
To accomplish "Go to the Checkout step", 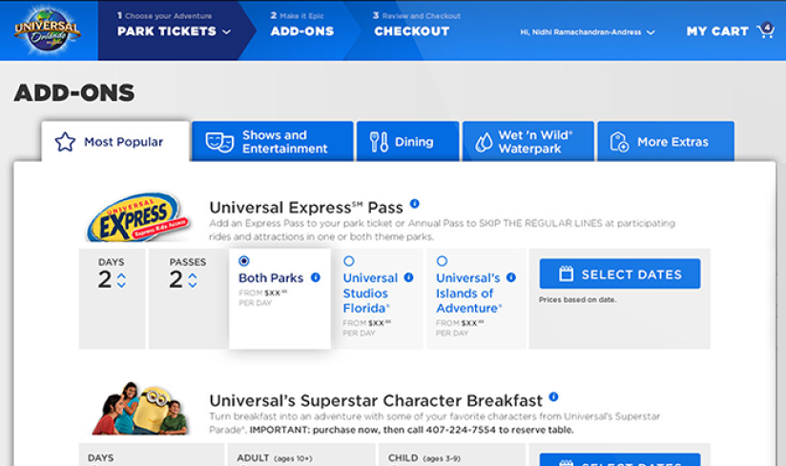I will click(x=411, y=31).
